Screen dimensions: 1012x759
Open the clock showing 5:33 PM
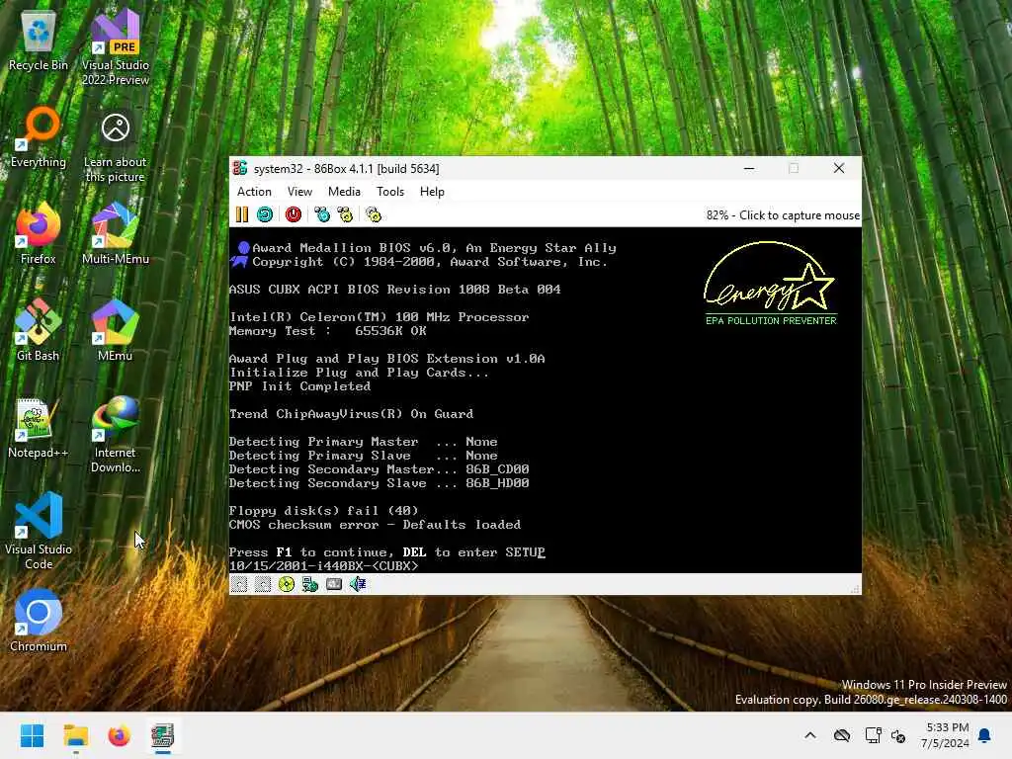(944, 735)
